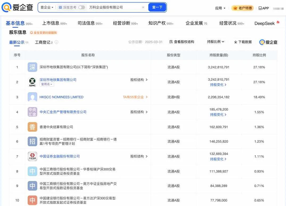The width and height of the screenshot is (286, 206).
Task: Select the 工商登记 sub-tab
Action: pos(44,42)
